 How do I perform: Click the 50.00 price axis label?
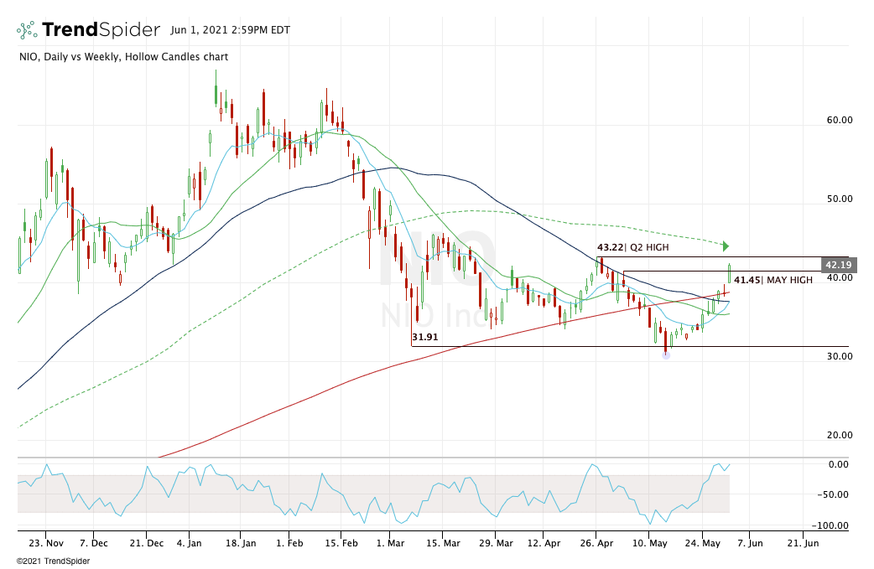840,199
